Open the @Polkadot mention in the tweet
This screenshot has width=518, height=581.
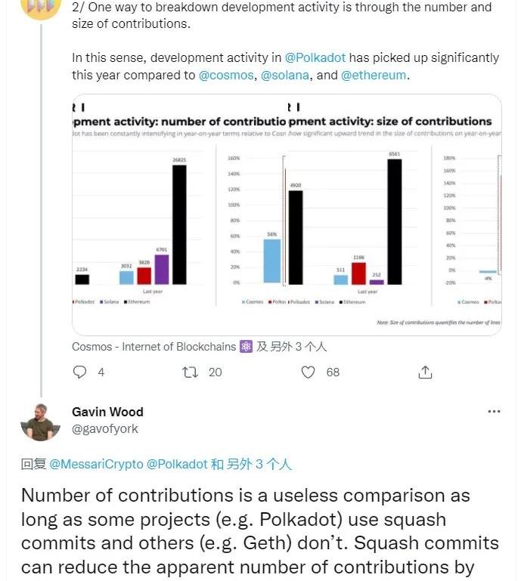pos(315,57)
